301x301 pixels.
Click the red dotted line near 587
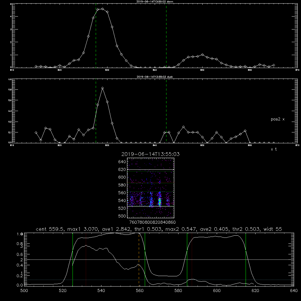[x=192, y=259]
